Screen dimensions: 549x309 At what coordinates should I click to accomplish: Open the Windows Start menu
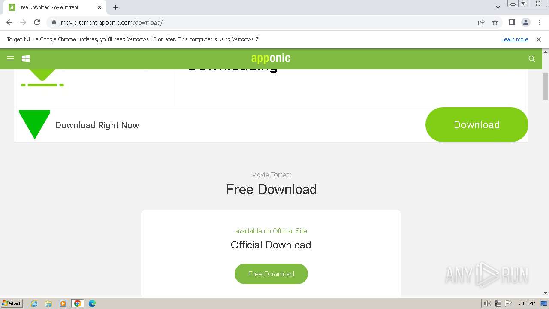point(12,303)
